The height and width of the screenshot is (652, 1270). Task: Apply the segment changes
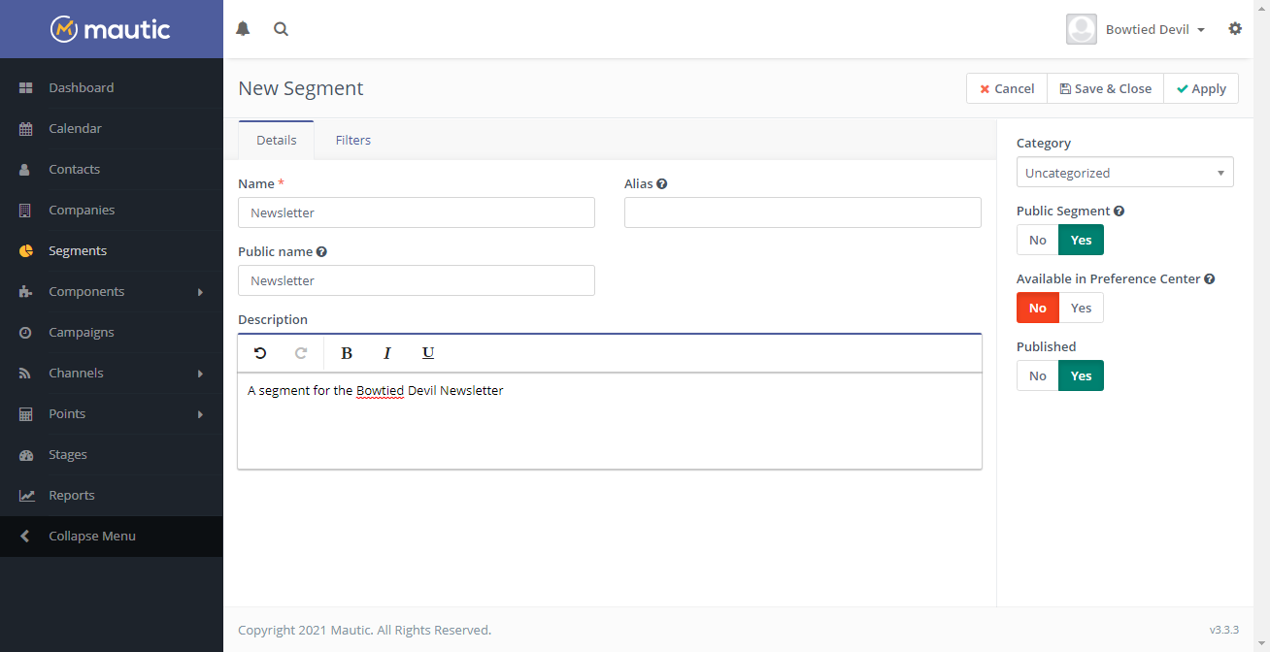pos(1201,88)
